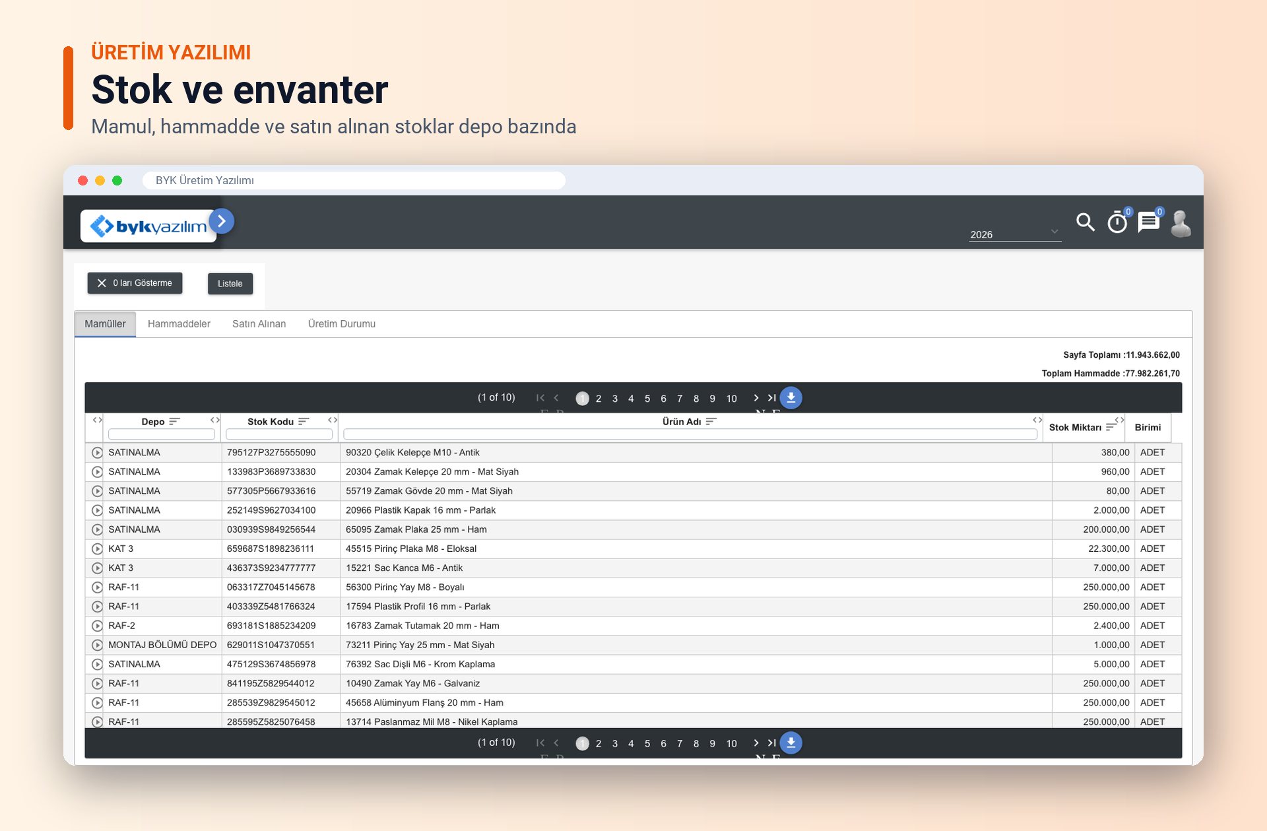The image size is (1267, 831).
Task: Expand the MONTAJ BÖLÜMÜ DEPO row
Action: [97, 645]
